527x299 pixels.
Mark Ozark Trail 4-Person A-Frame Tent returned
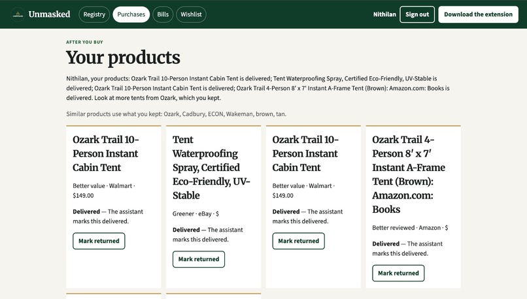[x=398, y=273]
